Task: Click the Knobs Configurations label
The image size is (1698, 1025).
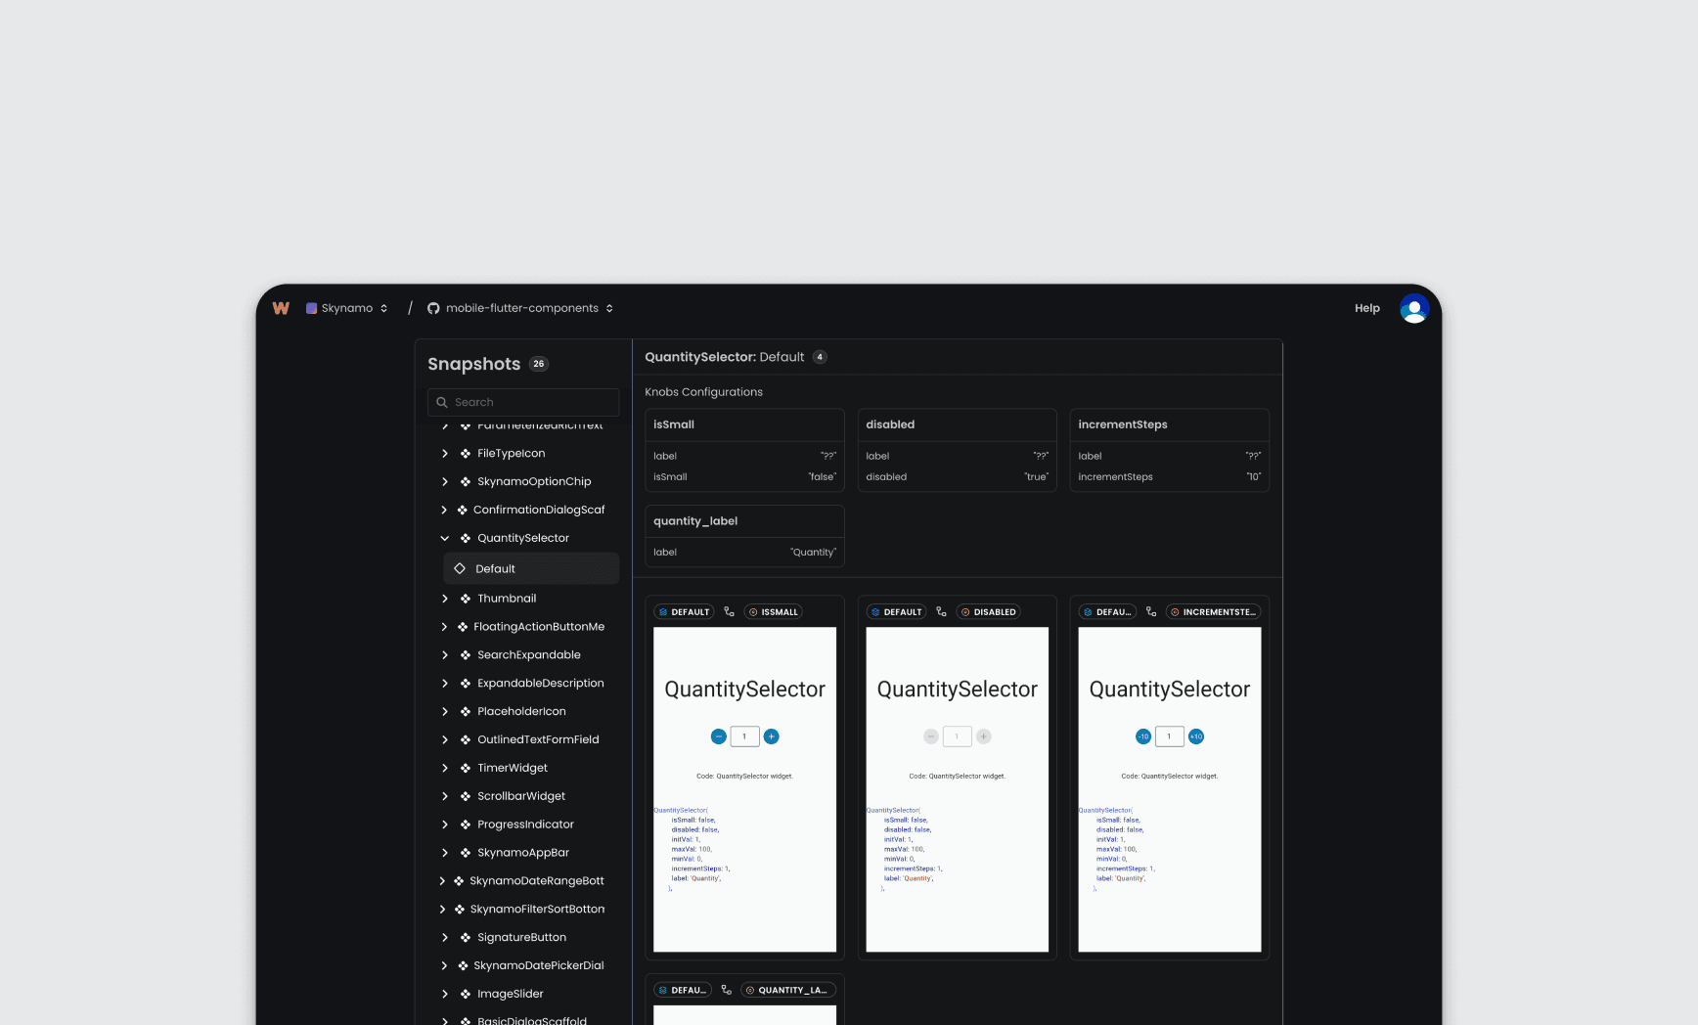Action: pos(703,392)
